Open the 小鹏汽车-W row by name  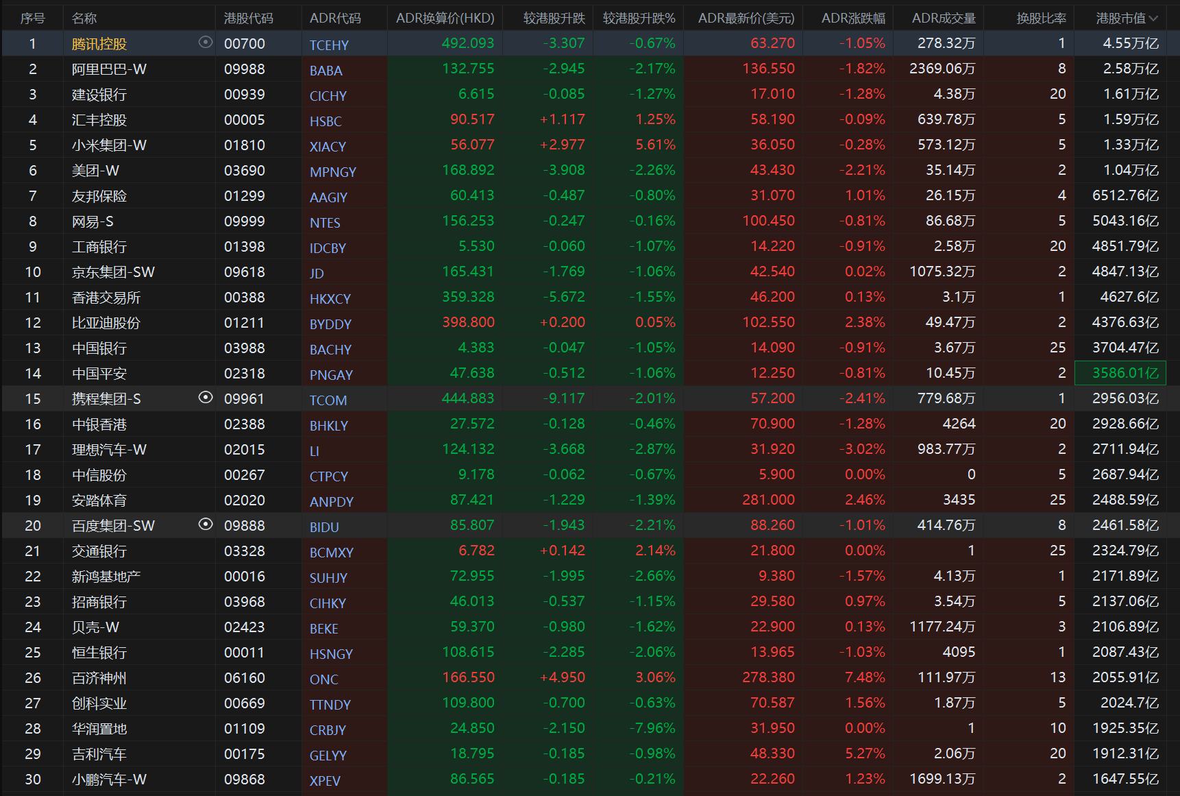[x=109, y=780]
